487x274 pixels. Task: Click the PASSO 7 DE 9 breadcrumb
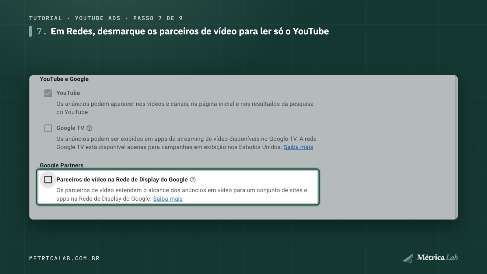click(x=158, y=18)
